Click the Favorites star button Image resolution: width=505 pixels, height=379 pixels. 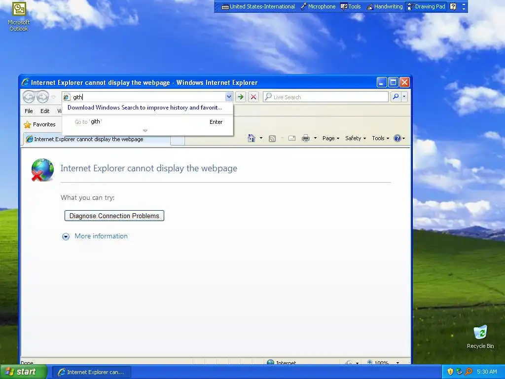pos(39,124)
